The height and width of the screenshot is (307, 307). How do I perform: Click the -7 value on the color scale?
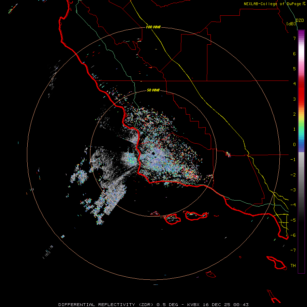[x=293, y=250]
